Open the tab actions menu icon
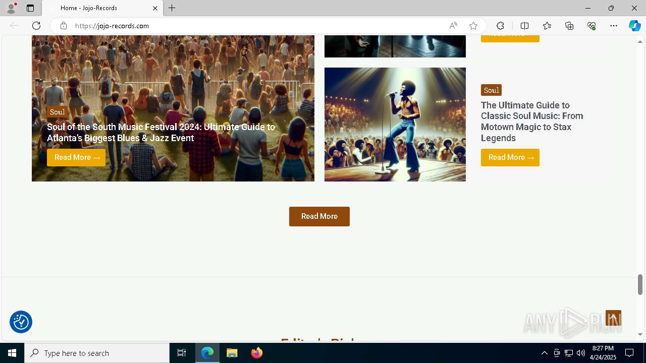 pyautogui.click(x=30, y=8)
